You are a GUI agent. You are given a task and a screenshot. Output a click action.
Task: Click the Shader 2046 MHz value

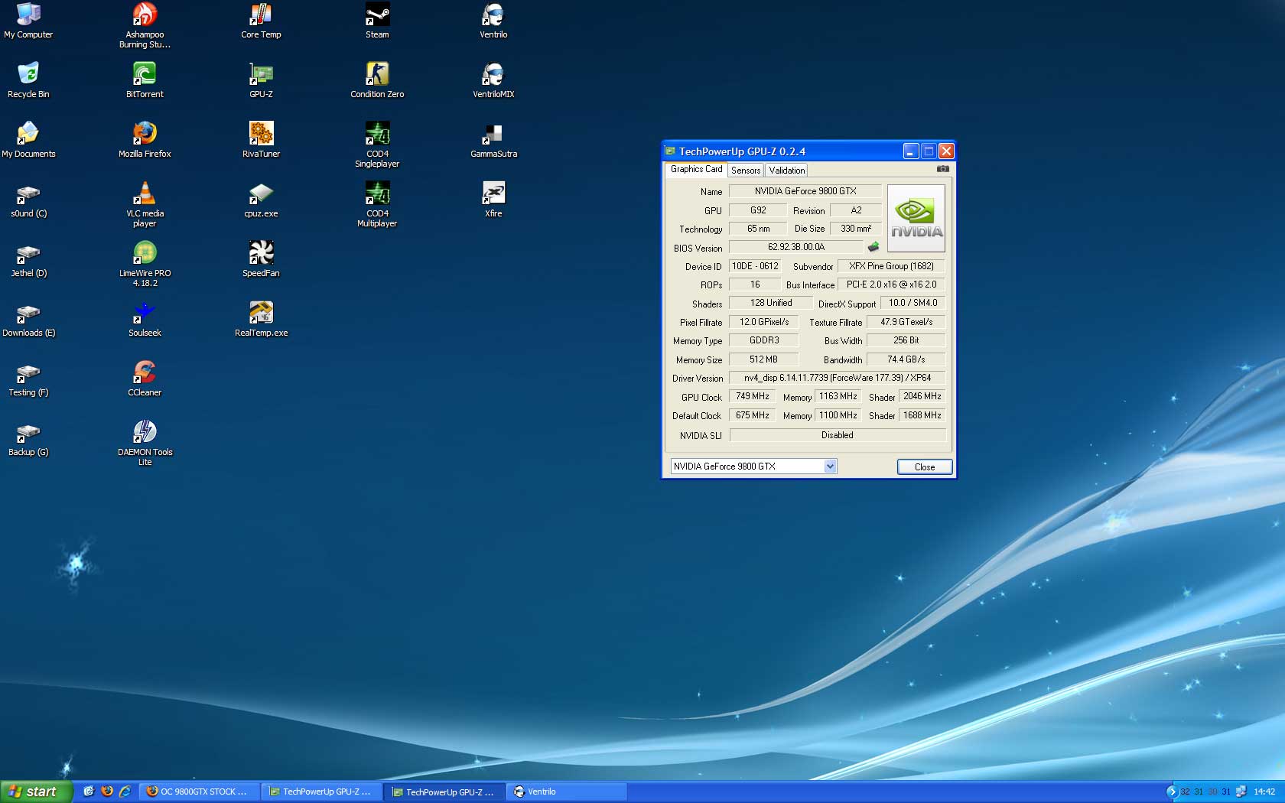[922, 396]
